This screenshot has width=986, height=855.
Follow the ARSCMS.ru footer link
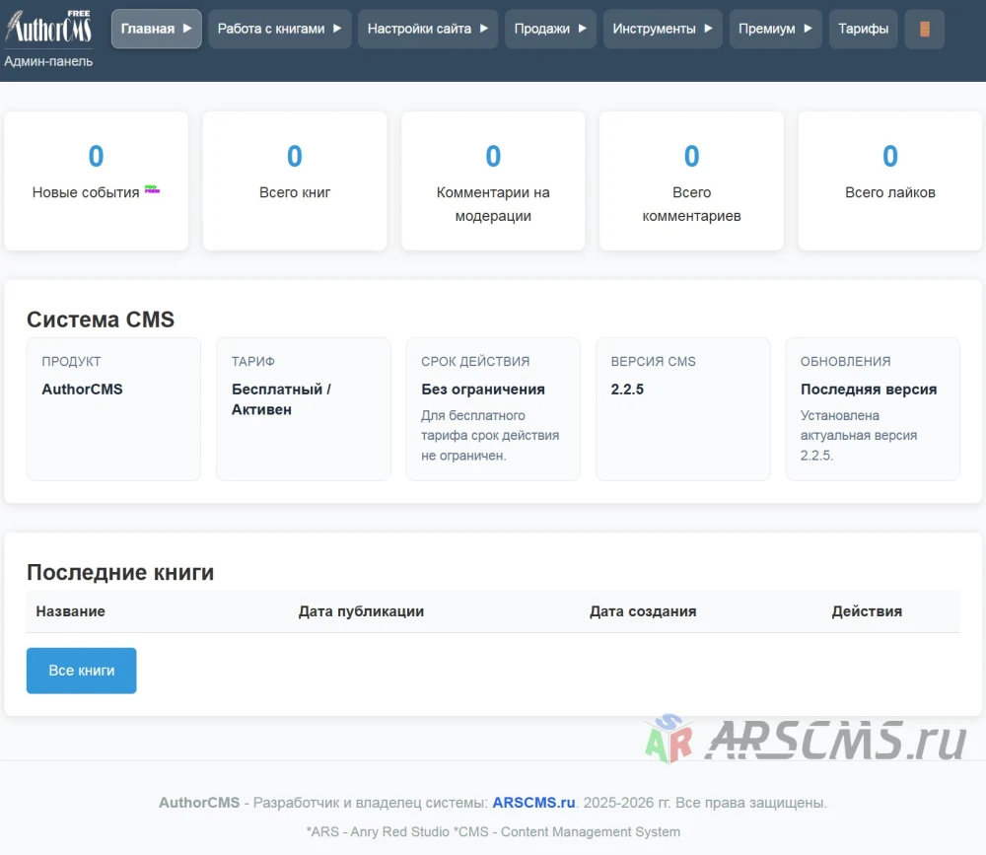click(x=533, y=803)
